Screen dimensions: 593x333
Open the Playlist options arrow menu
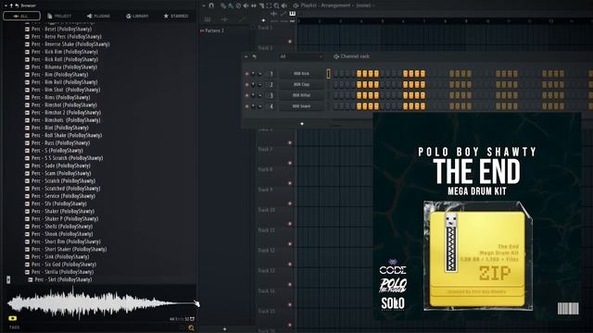(x=204, y=6)
